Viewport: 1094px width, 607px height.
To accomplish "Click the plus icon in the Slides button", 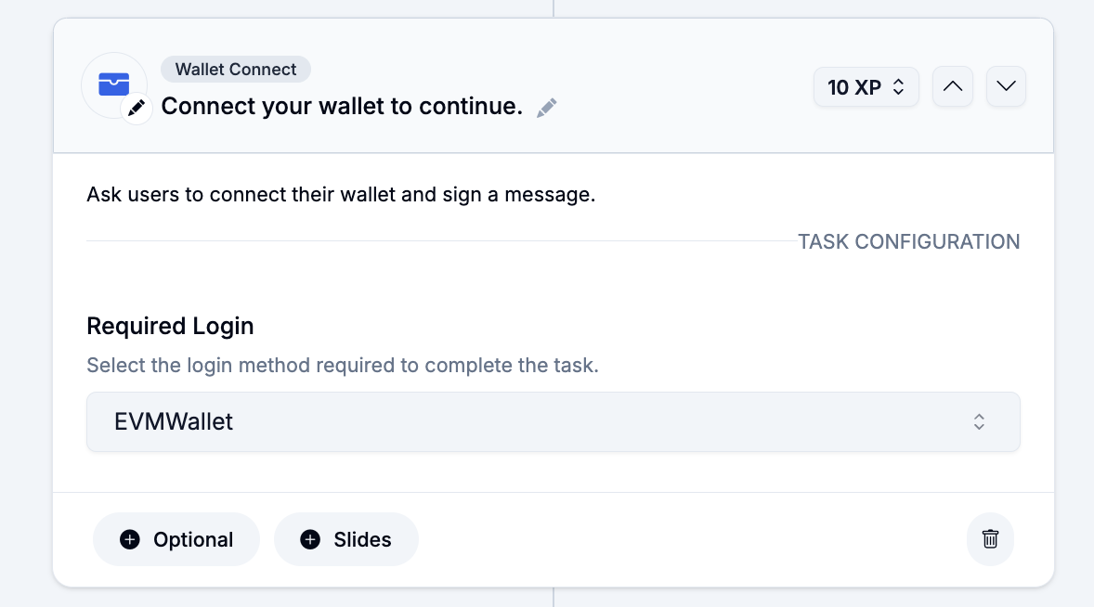I will (310, 540).
